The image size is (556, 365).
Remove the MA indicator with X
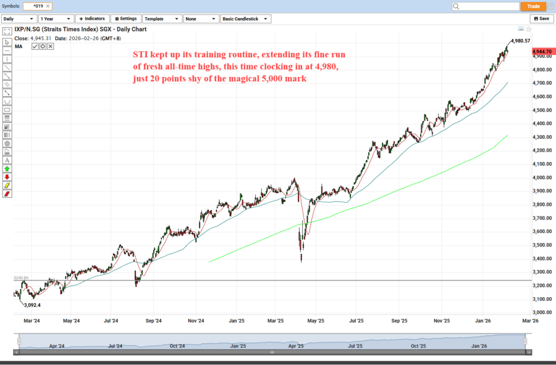[50, 46]
